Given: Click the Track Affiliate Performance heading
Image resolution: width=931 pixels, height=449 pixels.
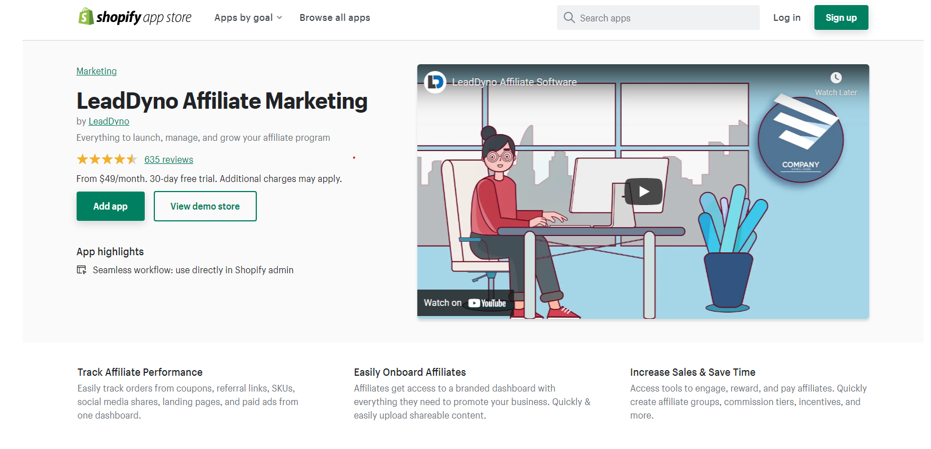Looking at the screenshot, I should tap(140, 372).
